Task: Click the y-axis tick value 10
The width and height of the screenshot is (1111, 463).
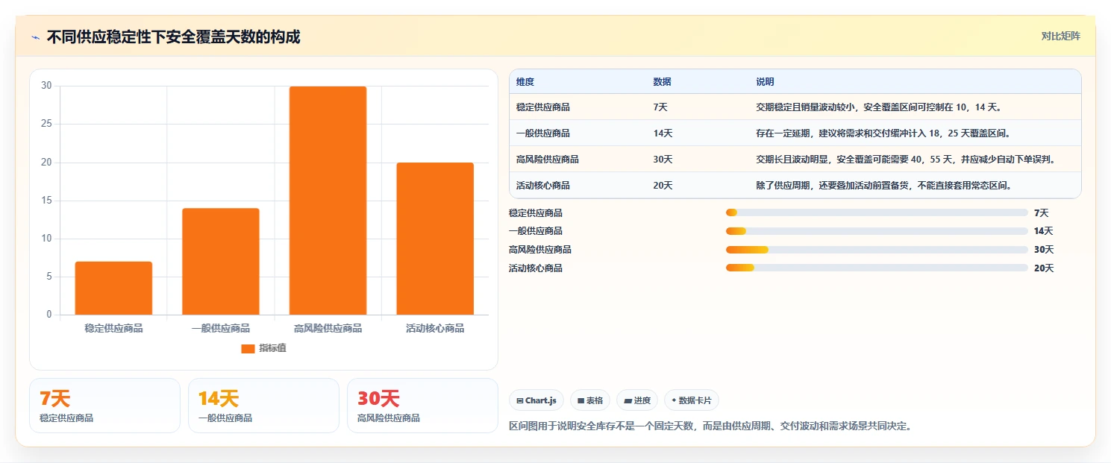Action: pos(46,239)
